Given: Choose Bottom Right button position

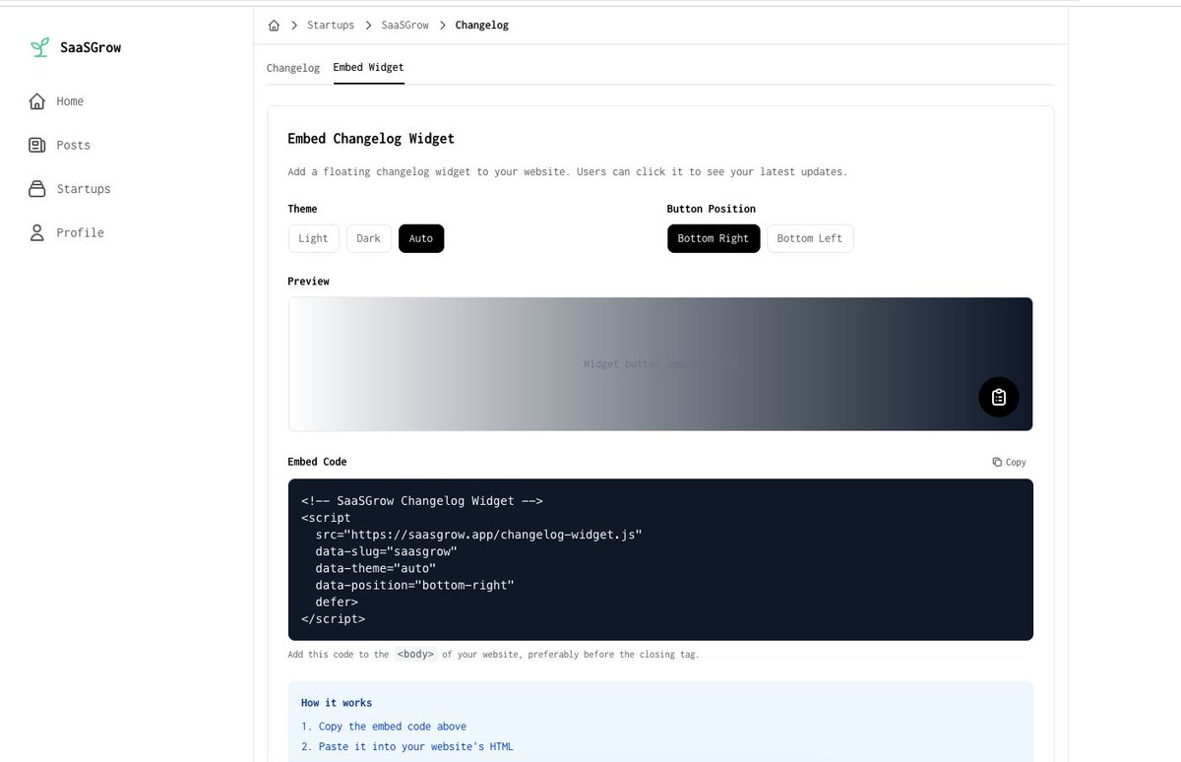Looking at the screenshot, I should [714, 238].
